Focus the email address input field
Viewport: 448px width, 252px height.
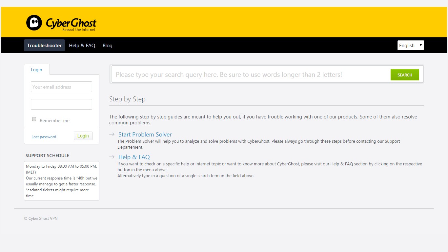61,87
